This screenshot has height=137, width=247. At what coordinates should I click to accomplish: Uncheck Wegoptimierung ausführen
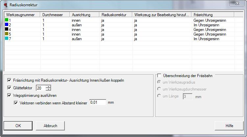[x=9, y=96]
